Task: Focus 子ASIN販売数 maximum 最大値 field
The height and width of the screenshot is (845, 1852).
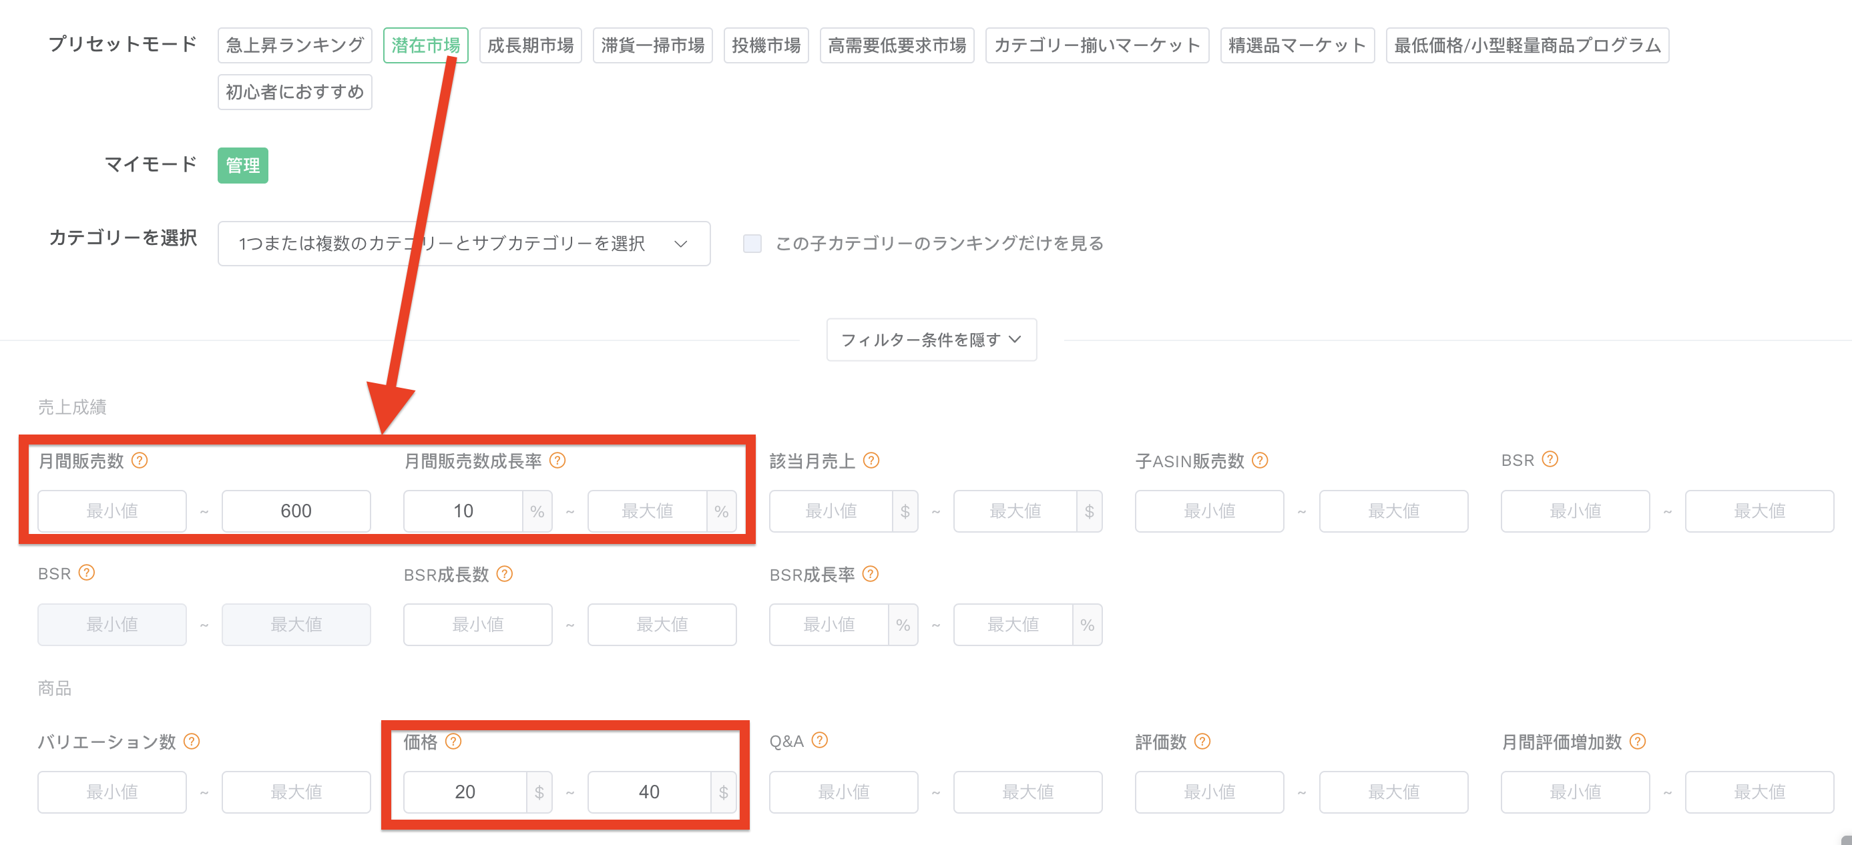Action: pyautogui.click(x=1393, y=511)
